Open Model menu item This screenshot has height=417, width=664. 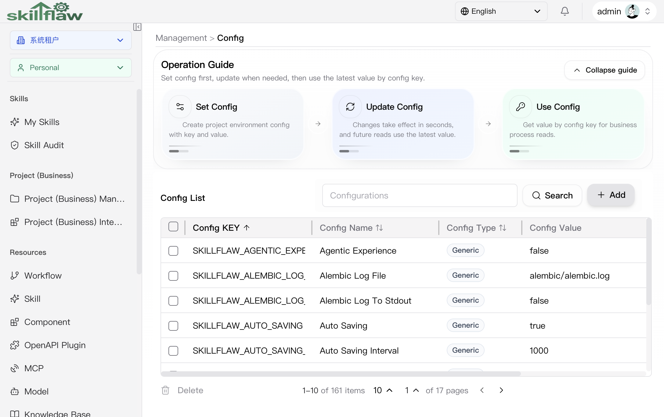(x=71, y=391)
